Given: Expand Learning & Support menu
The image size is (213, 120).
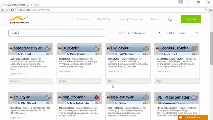Looking at the screenshot, I should pos(130,19).
